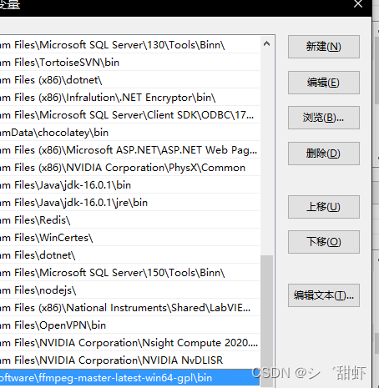Select the NVIDIA Corporation\PhysX\Common entry
379x388 pixels.
tap(129, 168)
